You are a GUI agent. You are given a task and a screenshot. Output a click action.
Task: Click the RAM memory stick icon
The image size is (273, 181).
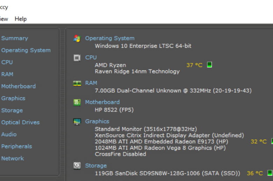click(x=77, y=83)
